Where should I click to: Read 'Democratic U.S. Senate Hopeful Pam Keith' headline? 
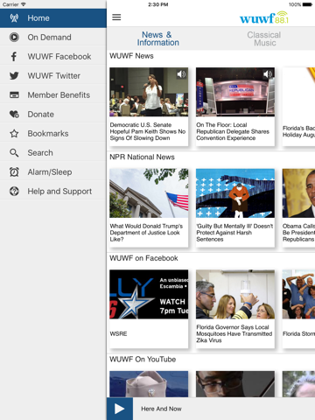point(148,131)
